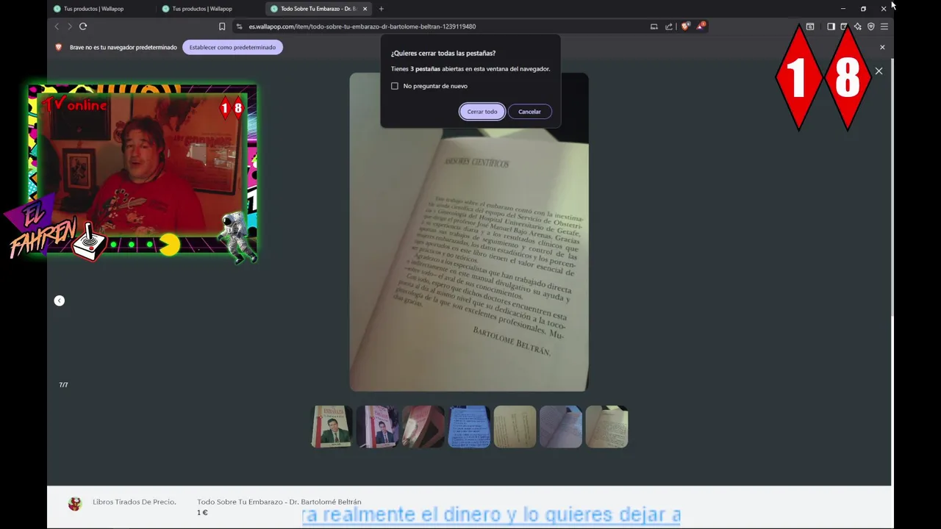Select second thumbnail in gallery strip

click(x=377, y=426)
